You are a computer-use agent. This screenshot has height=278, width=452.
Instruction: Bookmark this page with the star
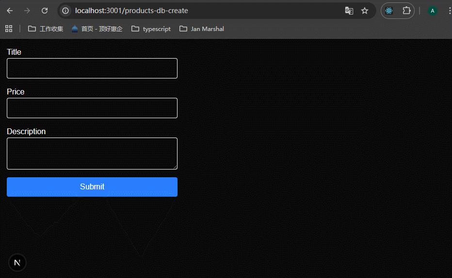point(365,11)
